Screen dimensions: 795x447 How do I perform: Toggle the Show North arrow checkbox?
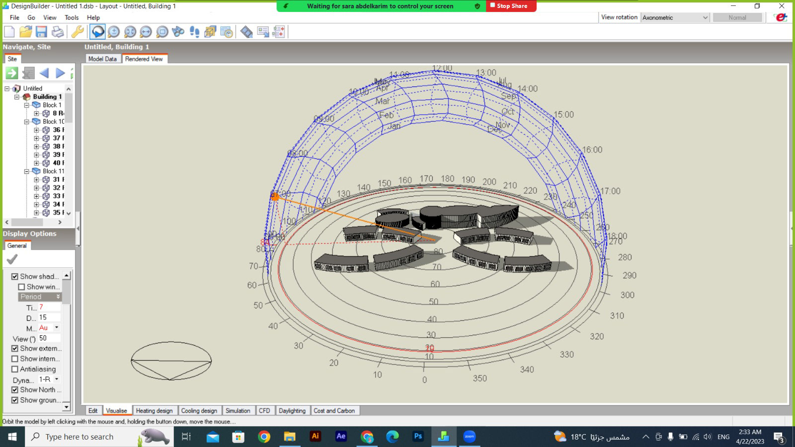15,390
